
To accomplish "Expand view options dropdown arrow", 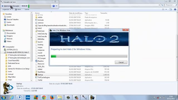I will click(166, 9).
